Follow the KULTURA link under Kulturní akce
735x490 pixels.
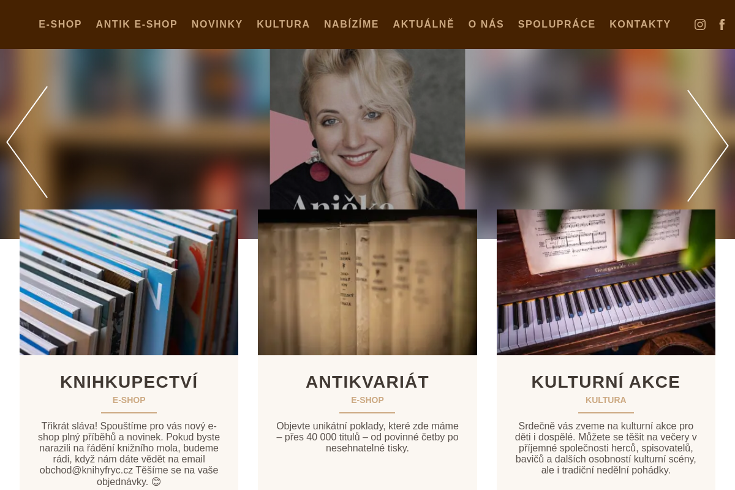click(x=606, y=400)
